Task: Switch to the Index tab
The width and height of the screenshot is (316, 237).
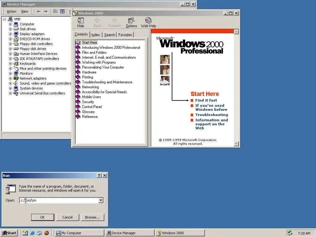Action: 96,35
